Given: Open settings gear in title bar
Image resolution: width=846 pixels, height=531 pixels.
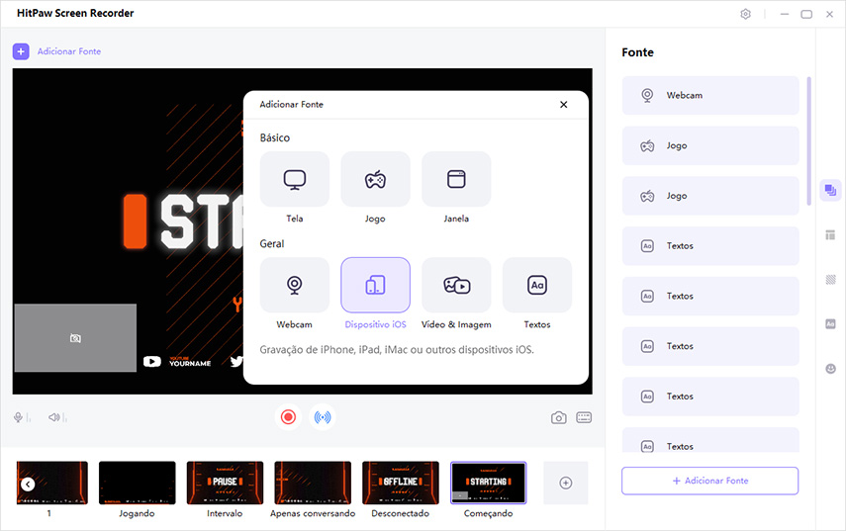Looking at the screenshot, I should tap(745, 14).
